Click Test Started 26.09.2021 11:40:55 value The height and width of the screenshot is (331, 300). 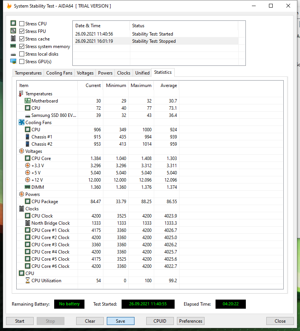point(148,304)
